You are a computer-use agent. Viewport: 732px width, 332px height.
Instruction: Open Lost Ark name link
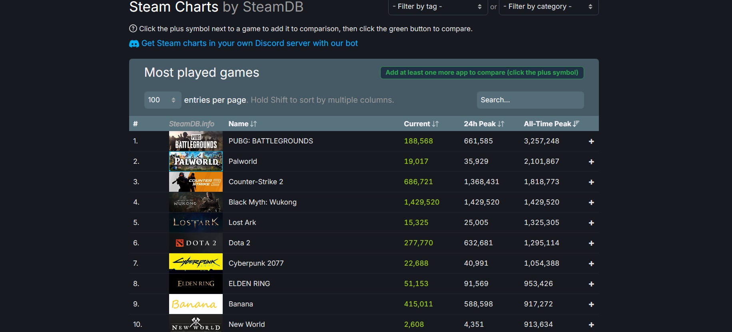(242, 223)
